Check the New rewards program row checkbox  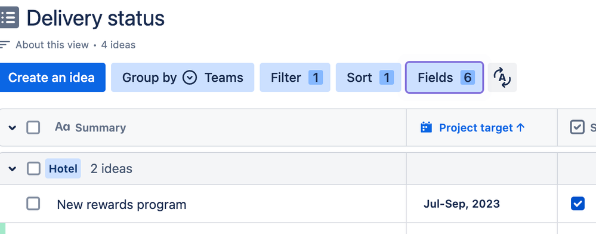pyautogui.click(x=33, y=204)
